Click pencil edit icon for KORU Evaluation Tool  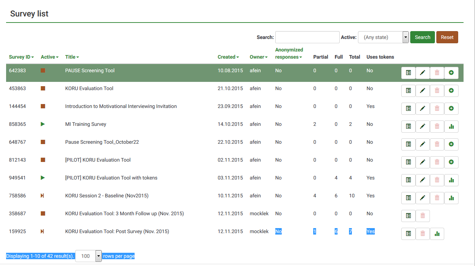click(x=423, y=90)
